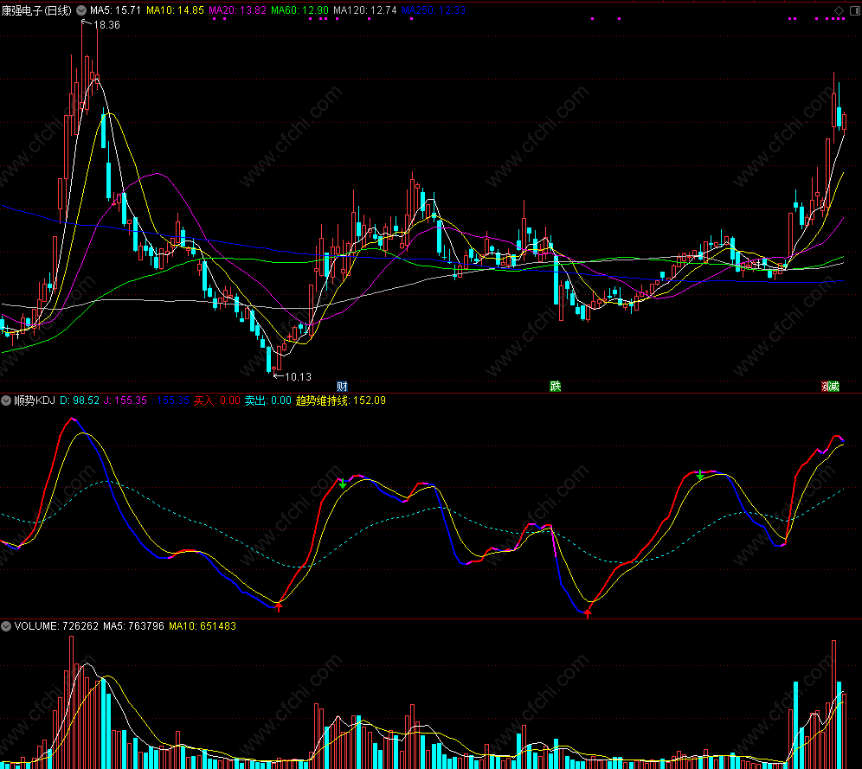Click the 10.13 low price label
The width and height of the screenshot is (862, 769).
pos(298,377)
